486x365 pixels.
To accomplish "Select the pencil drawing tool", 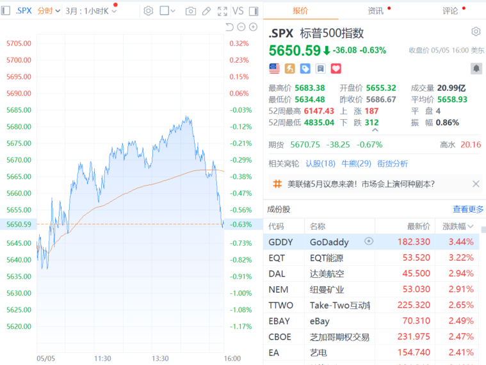I will coord(206,11).
